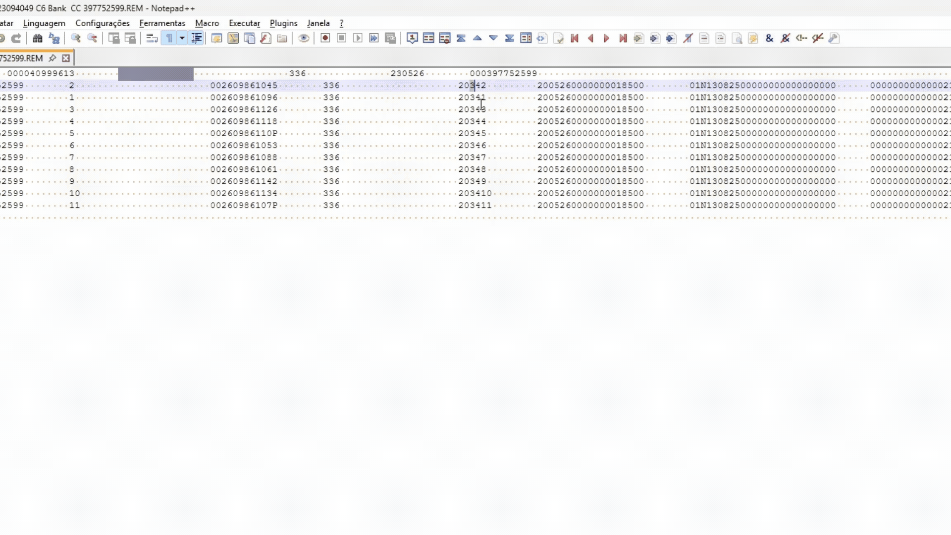The height and width of the screenshot is (535, 951).
Task: Jump to last difference blue icon
Action: (510, 38)
